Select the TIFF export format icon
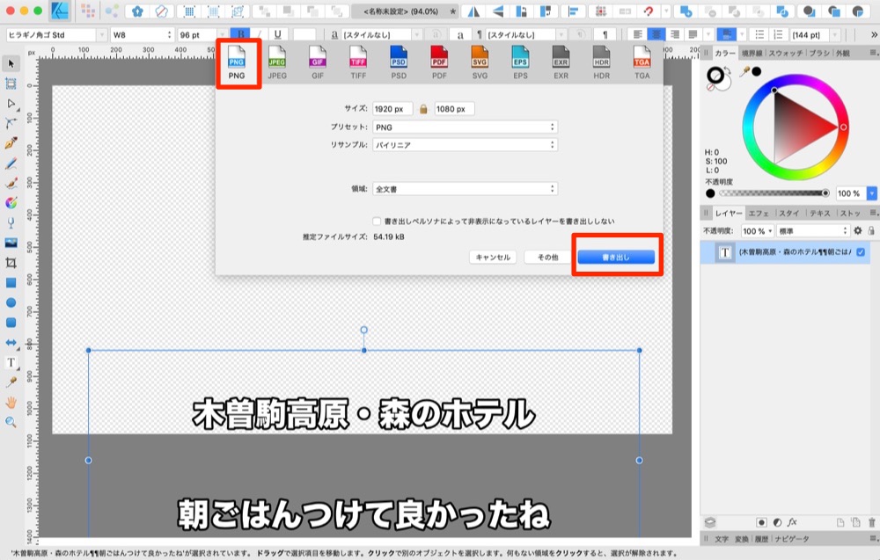The height and width of the screenshot is (560, 880). pyautogui.click(x=358, y=62)
